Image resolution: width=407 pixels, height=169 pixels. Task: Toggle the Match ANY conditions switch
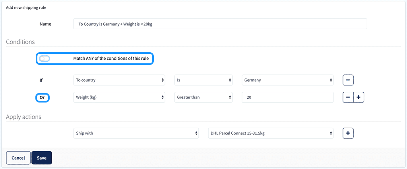pos(45,59)
